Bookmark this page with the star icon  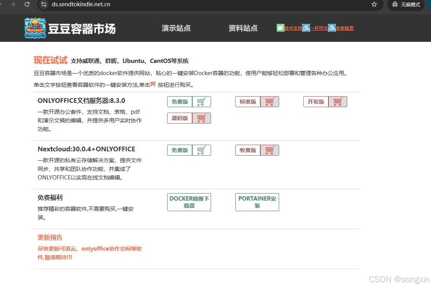[374, 4]
